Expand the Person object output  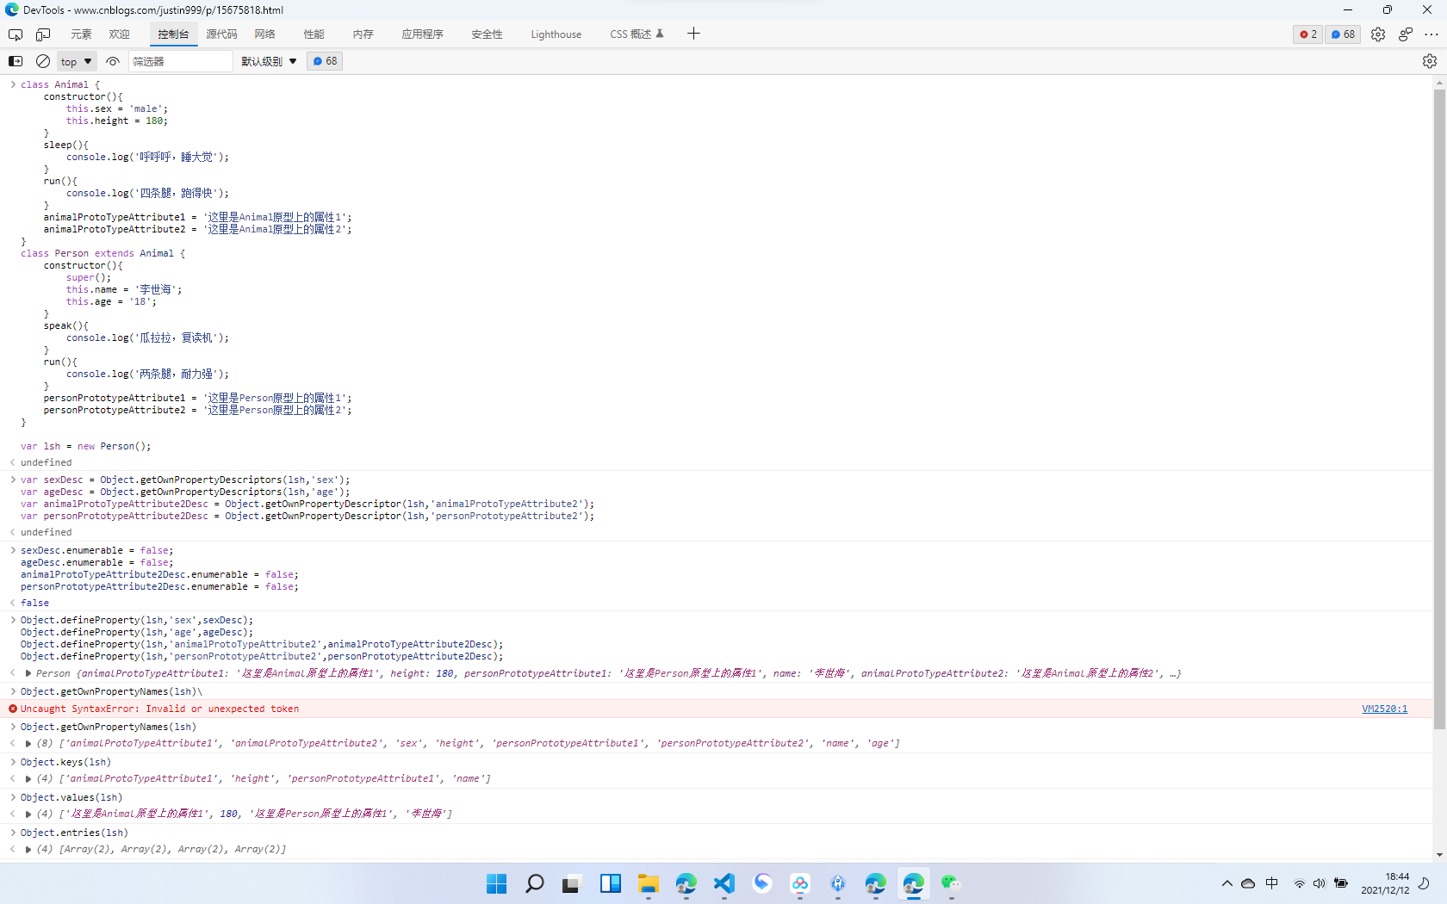28,673
